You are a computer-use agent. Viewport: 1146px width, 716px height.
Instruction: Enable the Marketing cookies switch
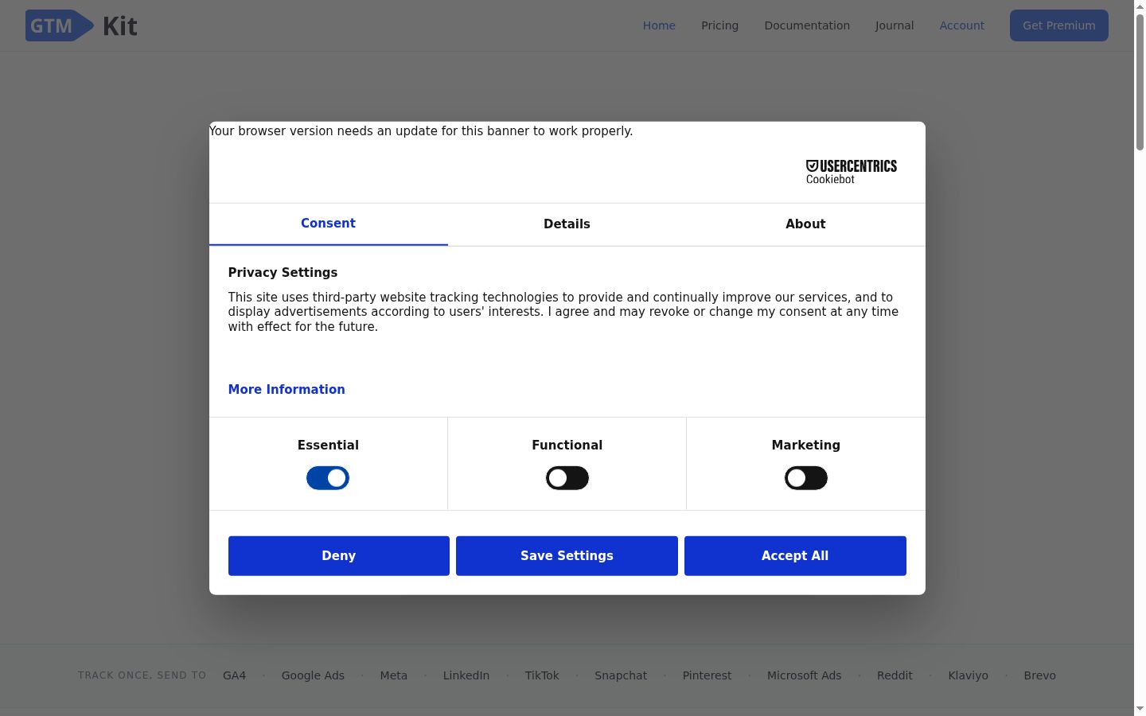point(805,478)
